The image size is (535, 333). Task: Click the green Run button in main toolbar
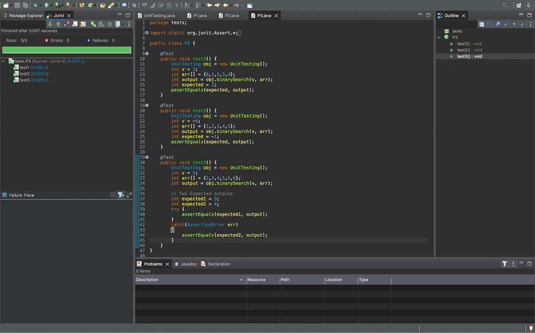[x=46, y=5]
